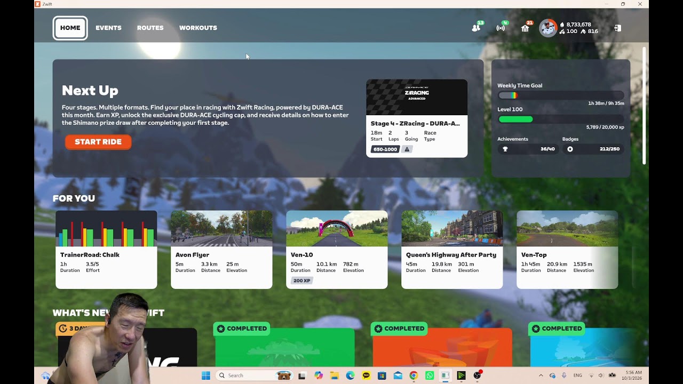
Task: Switch to the Events tab
Action: click(x=108, y=28)
